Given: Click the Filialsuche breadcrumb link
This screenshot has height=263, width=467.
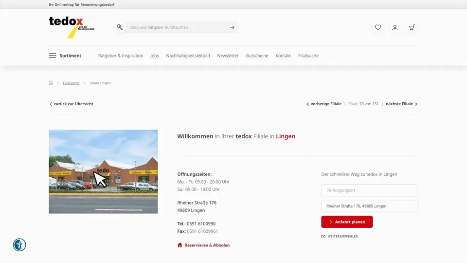Looking at the screenshot, I should [x=71, y=83].
